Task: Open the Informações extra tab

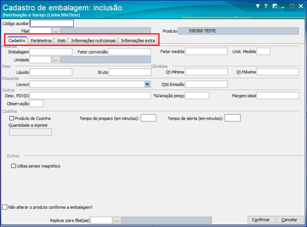Action: point(138,41)
